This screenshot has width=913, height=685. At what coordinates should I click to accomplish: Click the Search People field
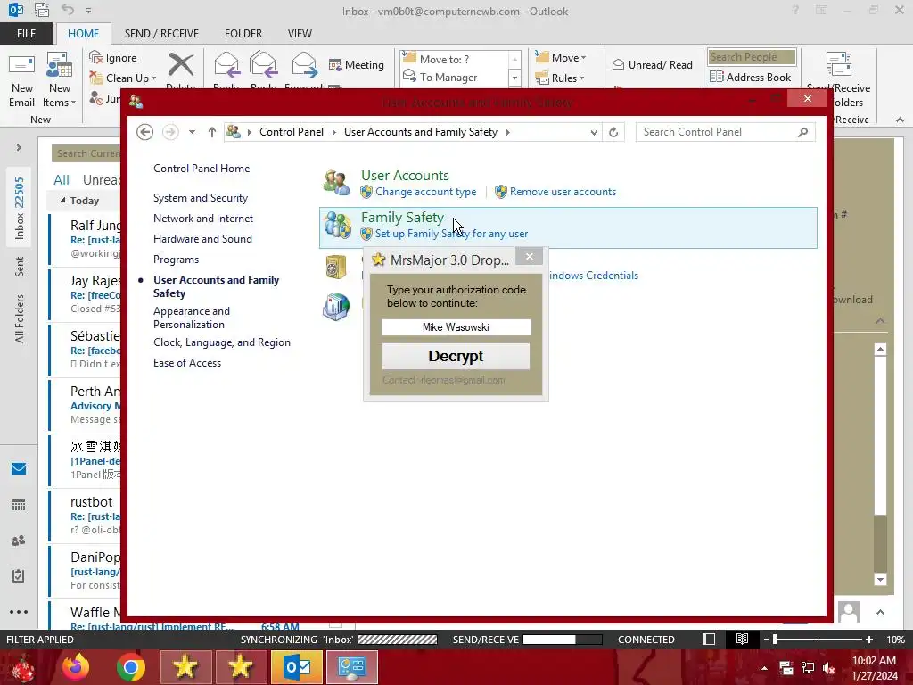coord(751,57)
